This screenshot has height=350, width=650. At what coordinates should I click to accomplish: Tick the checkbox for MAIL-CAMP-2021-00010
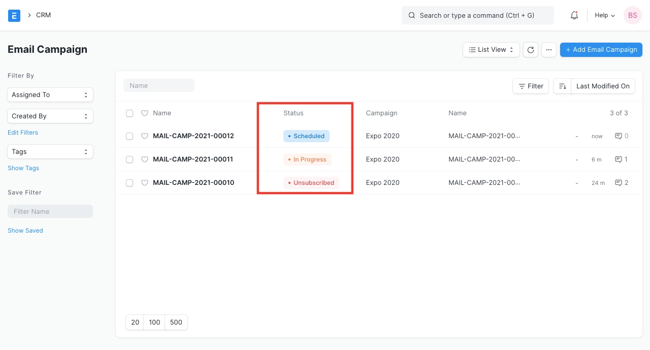(129, 183)
